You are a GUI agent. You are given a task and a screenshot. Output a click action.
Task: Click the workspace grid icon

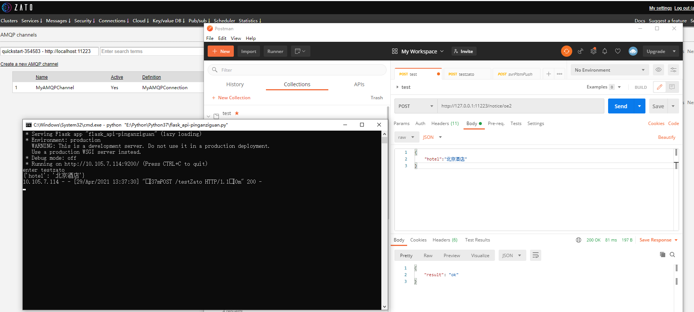coord(395,51)
